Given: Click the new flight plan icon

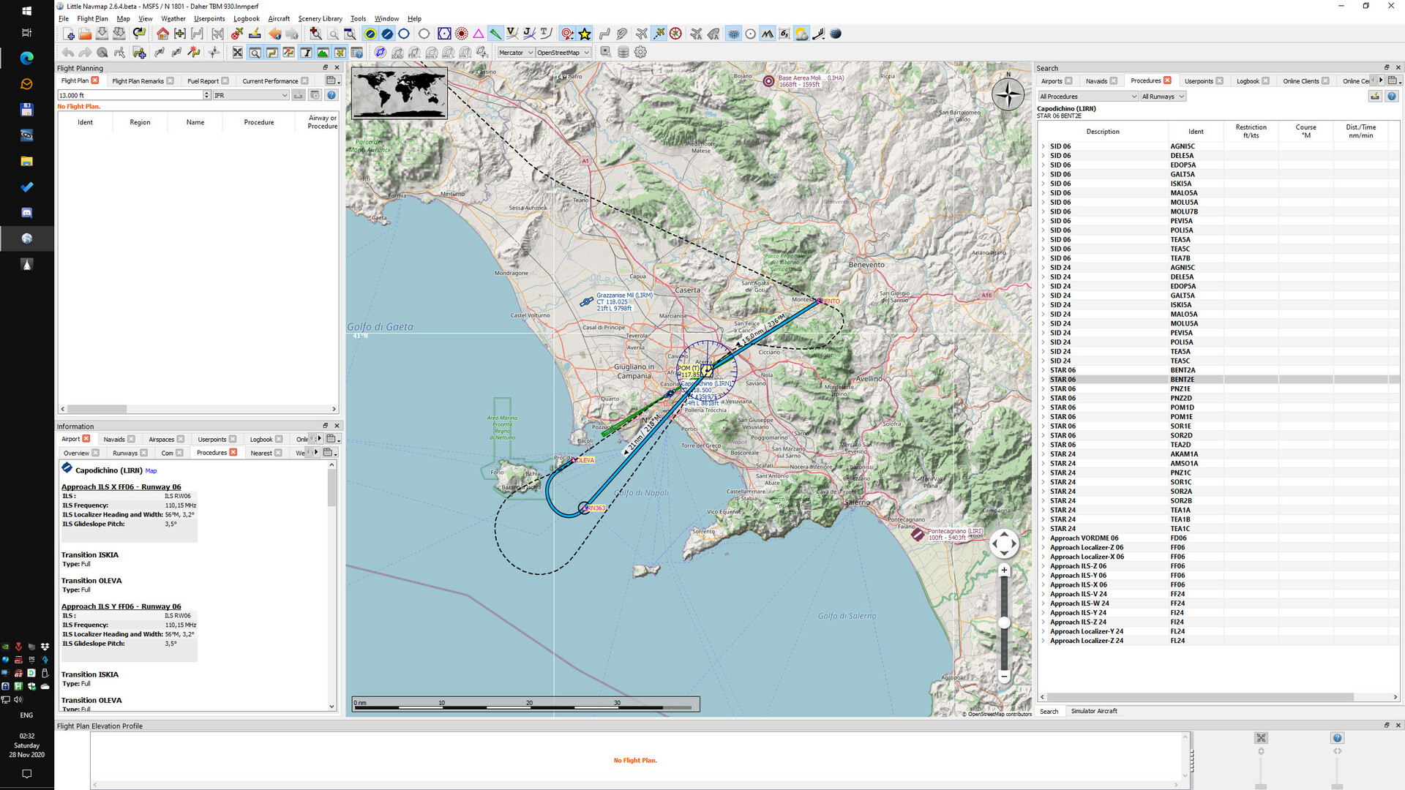Looking at the screenshot, I should click(x=68, y=34).
